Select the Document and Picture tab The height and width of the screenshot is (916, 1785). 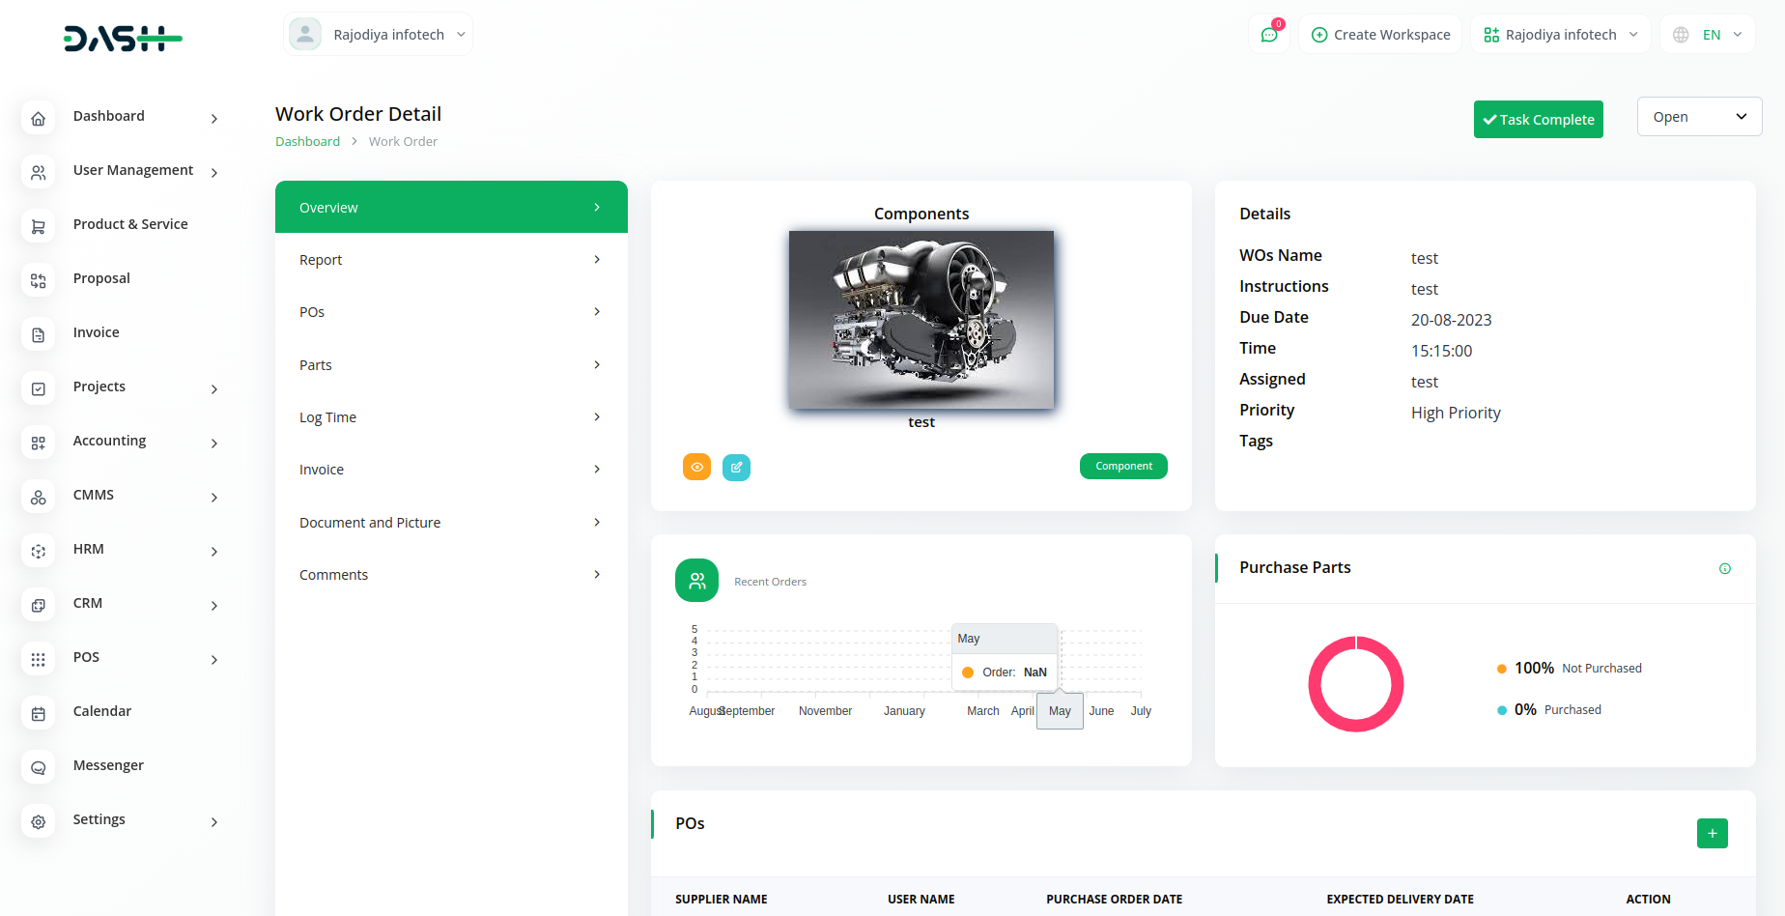point(450,523)
